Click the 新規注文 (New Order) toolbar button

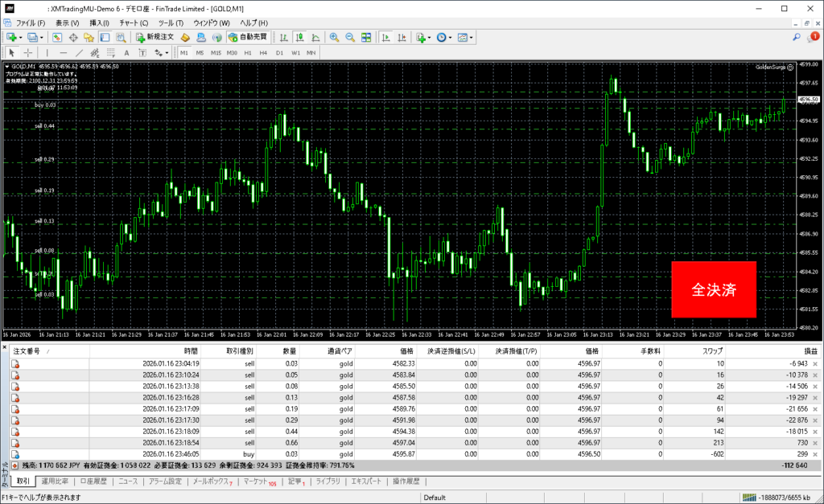pyautogui.click(x=154, y=37)
